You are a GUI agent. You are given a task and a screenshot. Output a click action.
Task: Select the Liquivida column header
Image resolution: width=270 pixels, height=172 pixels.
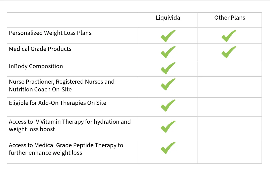click(168, 18)
